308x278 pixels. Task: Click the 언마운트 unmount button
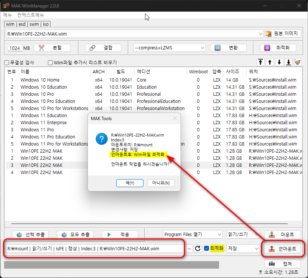coord(283,249)
